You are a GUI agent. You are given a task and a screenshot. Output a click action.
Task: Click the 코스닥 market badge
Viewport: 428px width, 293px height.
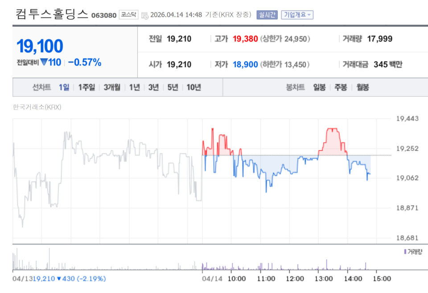pyautogui.click(x=128, y=14)
